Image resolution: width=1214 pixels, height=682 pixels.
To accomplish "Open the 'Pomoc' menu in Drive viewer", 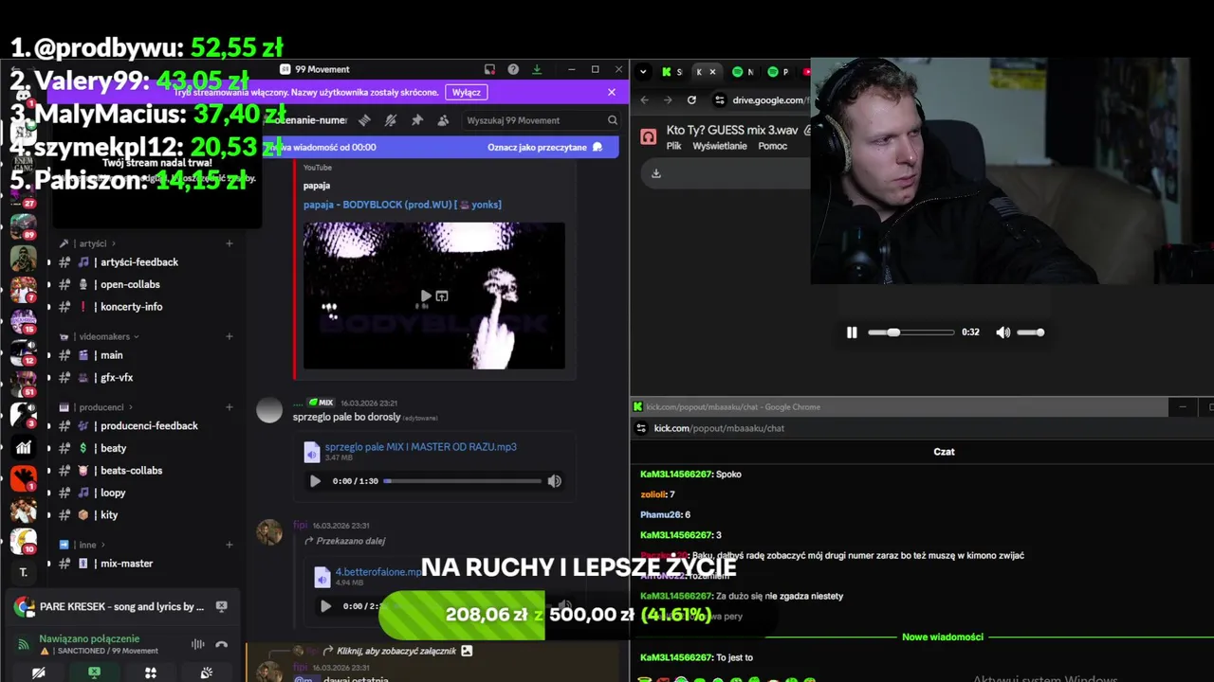I will pyautogui.click(x=773, y=147).
